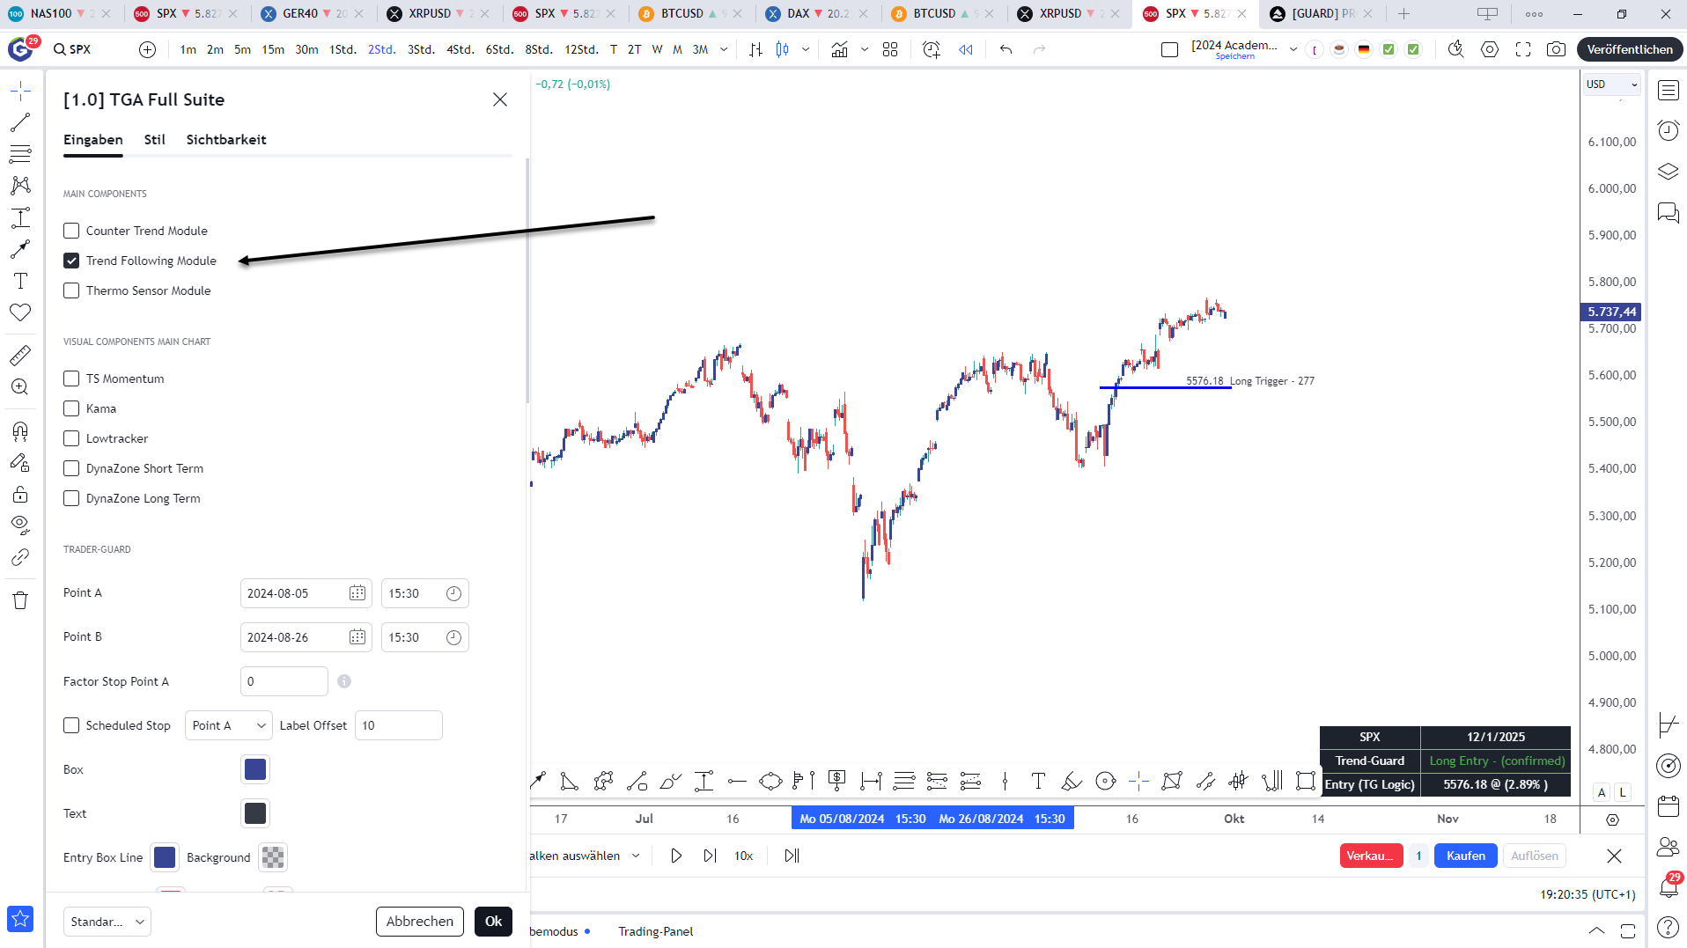This screenshot has height=948, width=1687.
Task: Enable the Counter Trend Module checkbox
Action: (71, 231)
